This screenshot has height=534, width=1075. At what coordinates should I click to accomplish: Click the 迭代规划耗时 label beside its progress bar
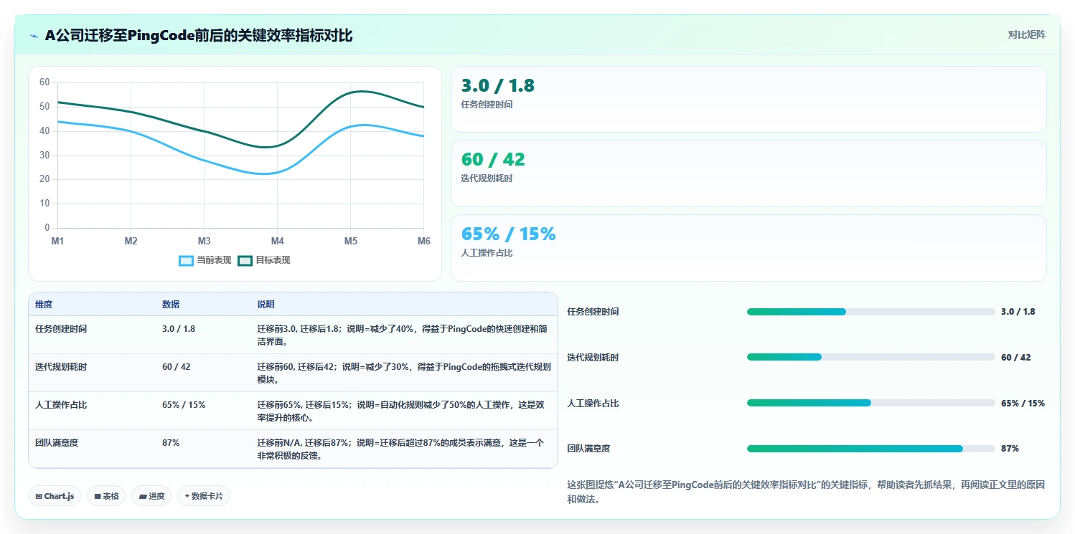[593, 357]
